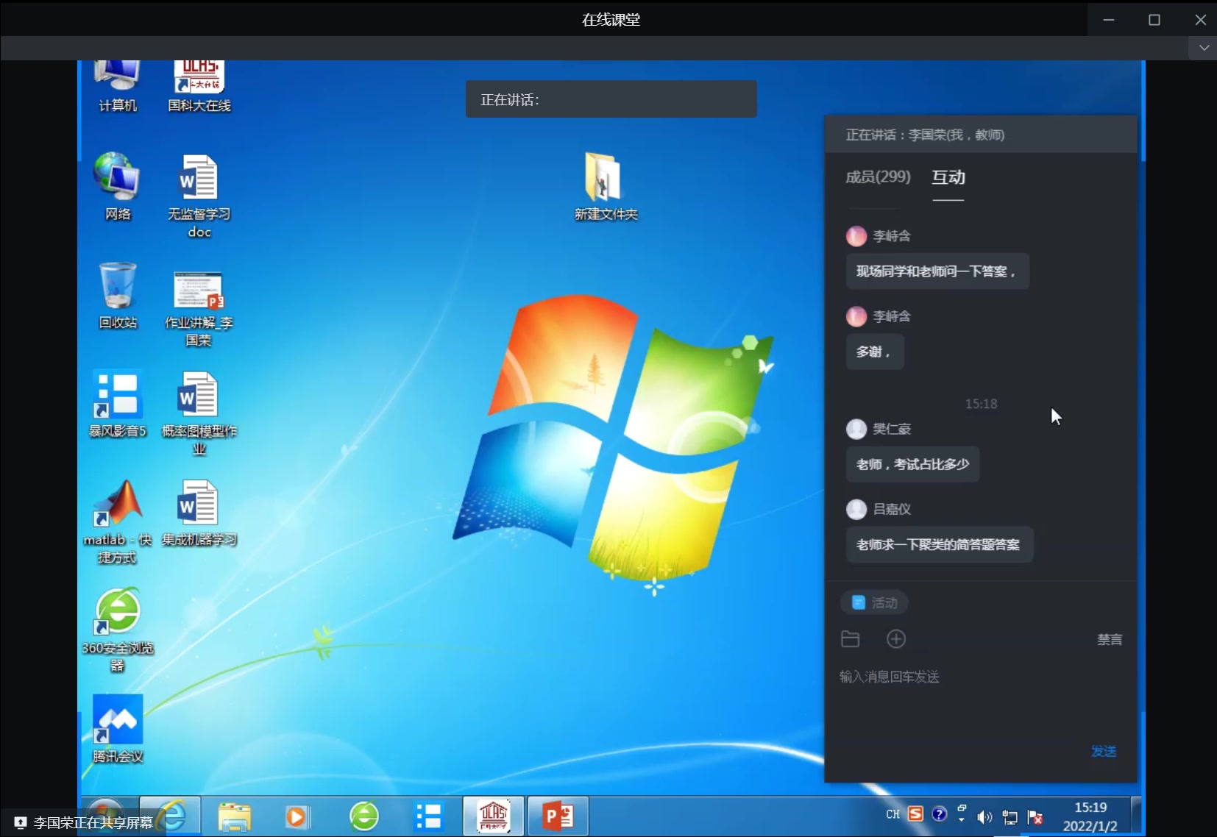This screenshot has width=1217, height=837.
Task: Click the 发送 send button
Action: [1104, 751]
